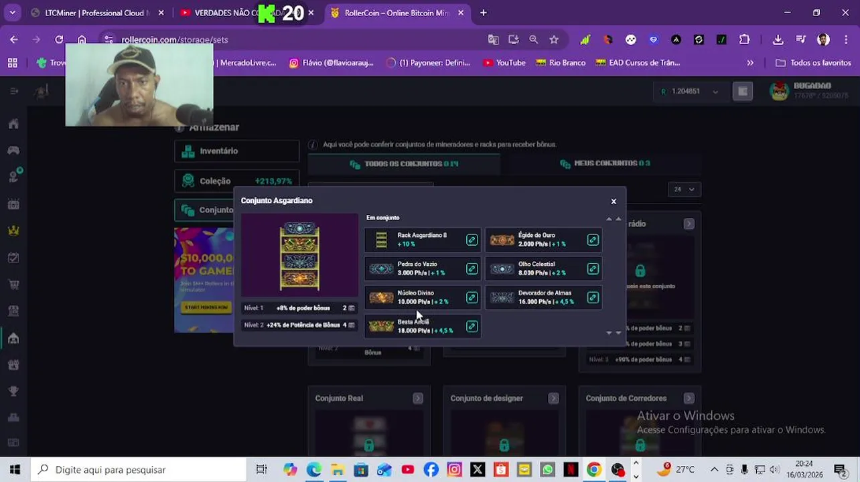Open the crown icon in sidebar
The width and height of the screenshot is (860, 482).
click(x=13, y=230)
